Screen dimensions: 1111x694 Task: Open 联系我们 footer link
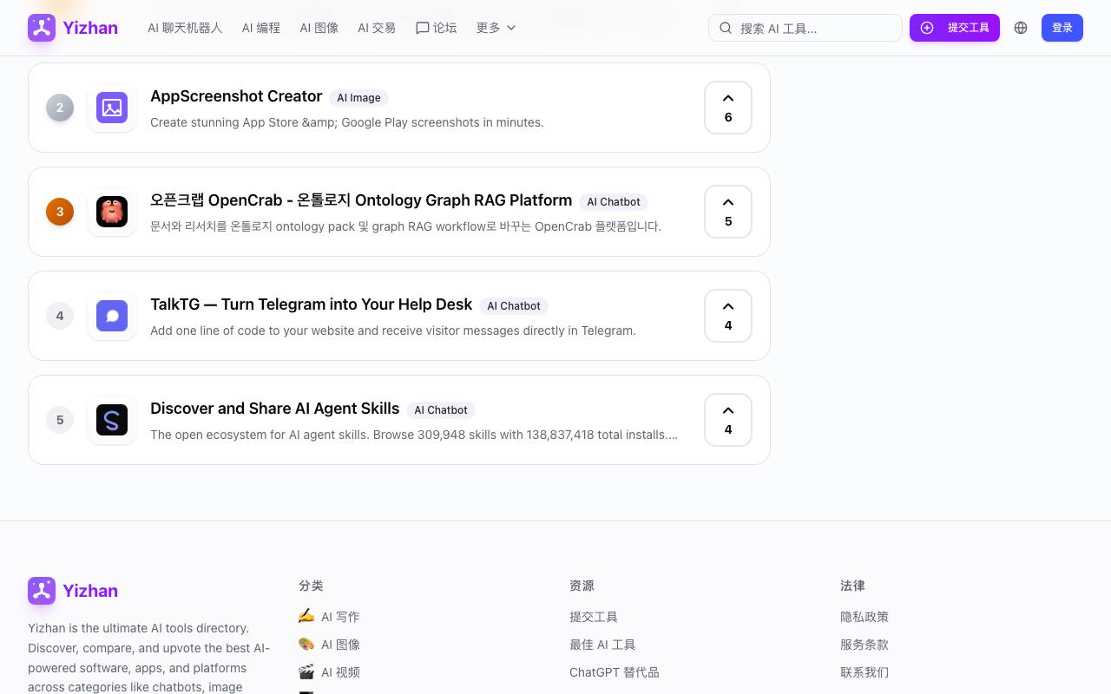[864, 672]
